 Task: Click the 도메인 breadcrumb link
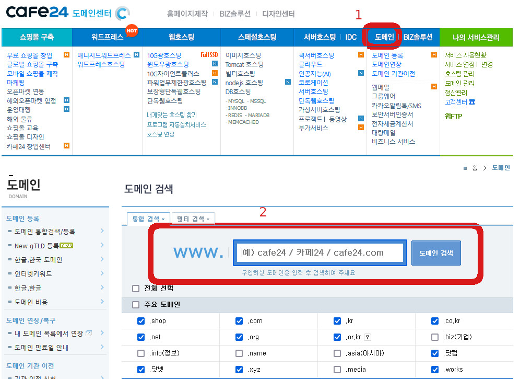[501, 168]
